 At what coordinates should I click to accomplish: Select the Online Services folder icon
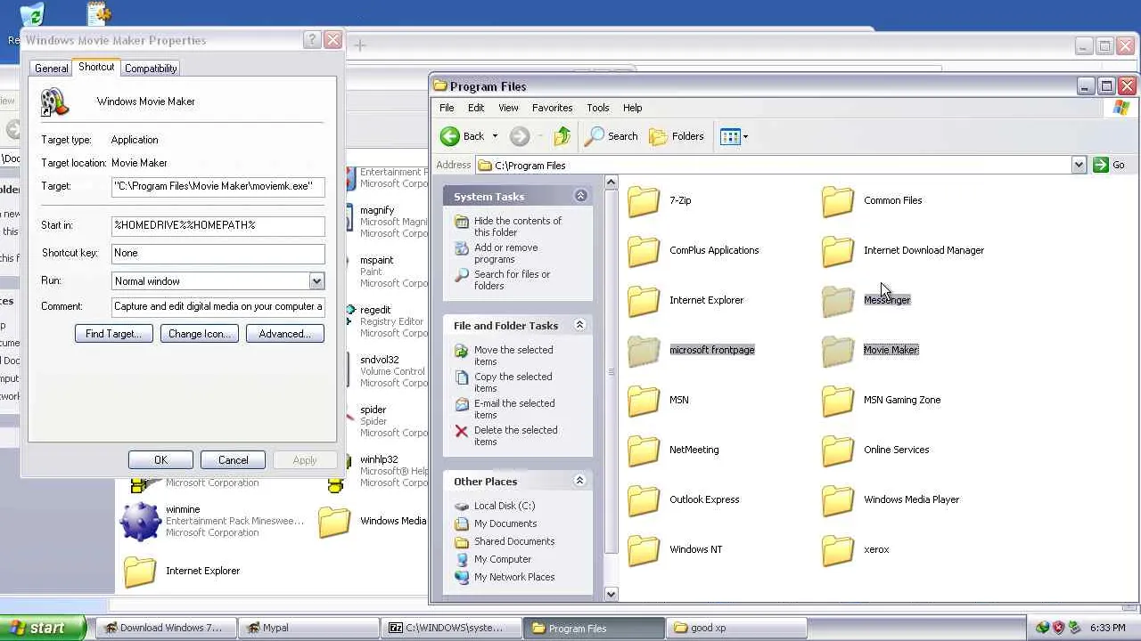click(838, 450)
